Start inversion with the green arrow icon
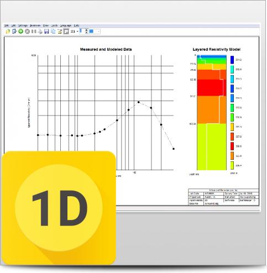Image resolution: width=267 pixels, height=273 pixels. click(x=20, y=32)
